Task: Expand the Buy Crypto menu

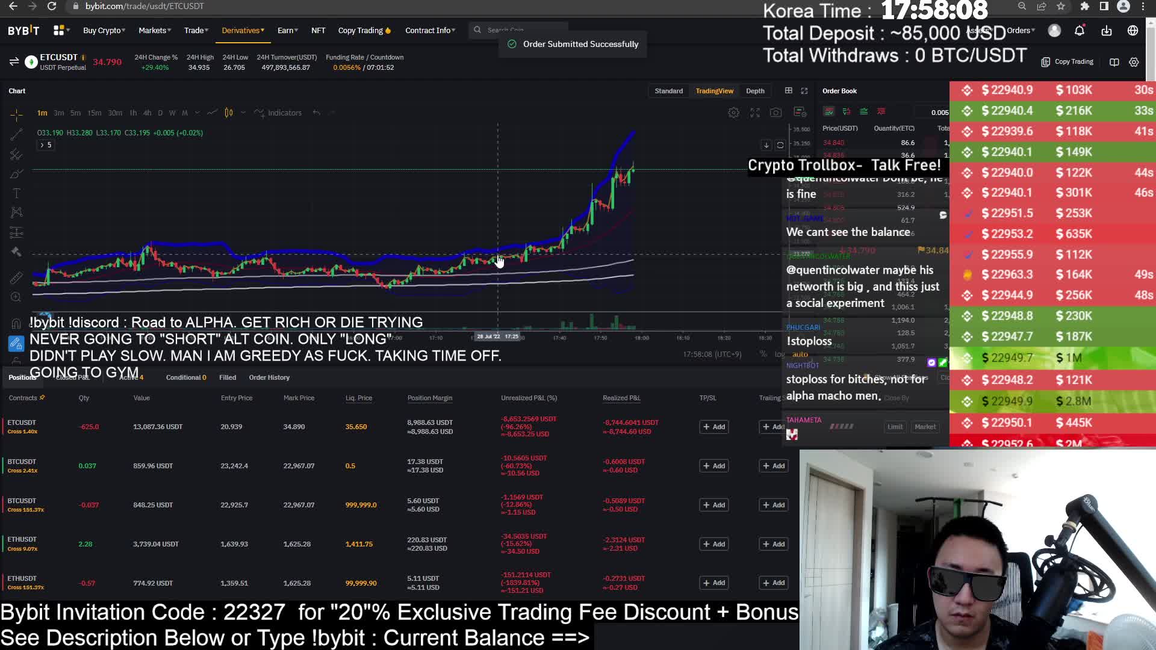Action: pos(104,30)
